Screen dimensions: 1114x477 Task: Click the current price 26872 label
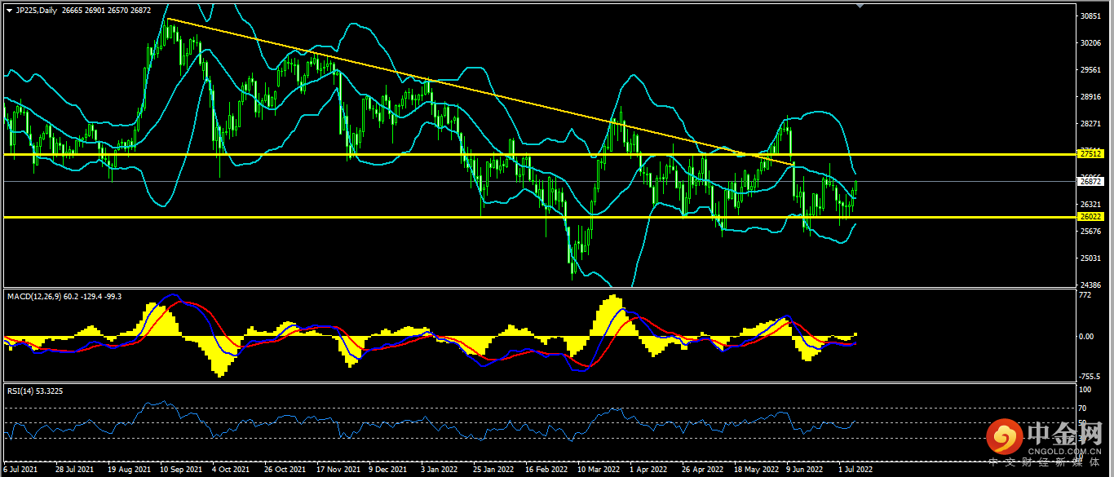(x=1090, y=182)
